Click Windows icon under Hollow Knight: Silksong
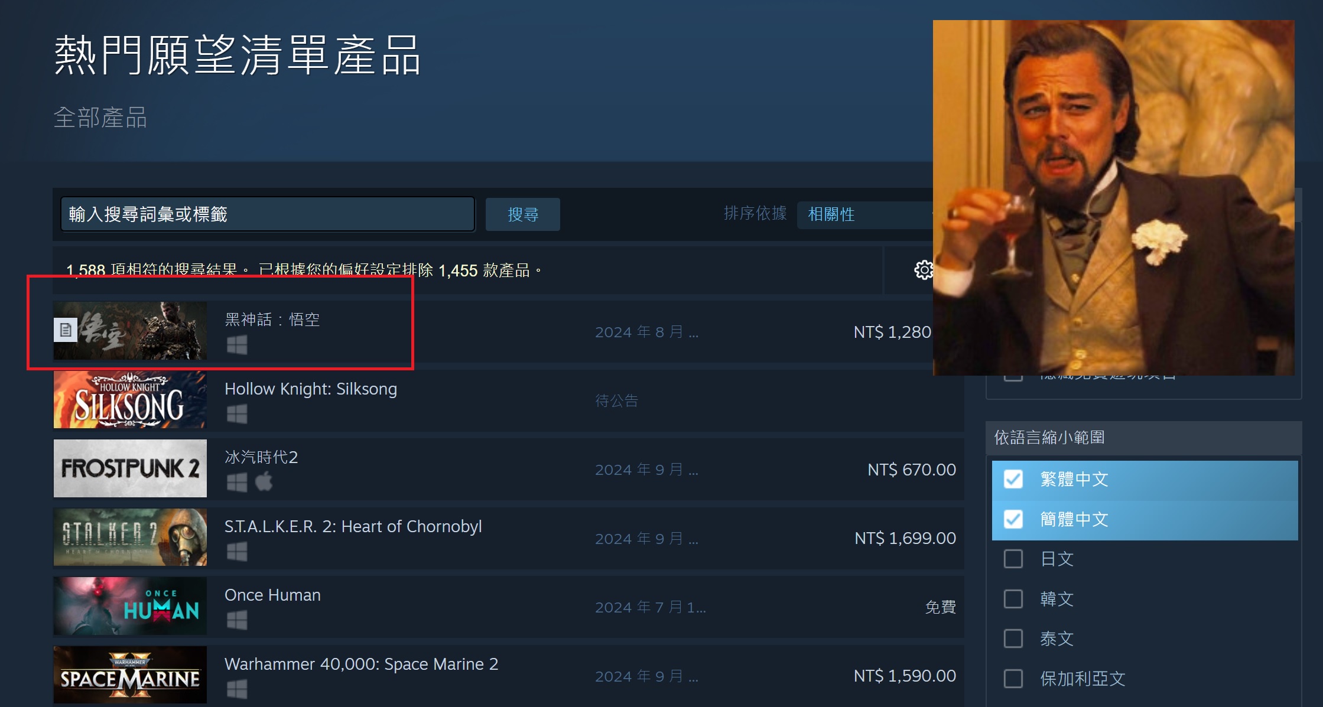 (237, 414)
